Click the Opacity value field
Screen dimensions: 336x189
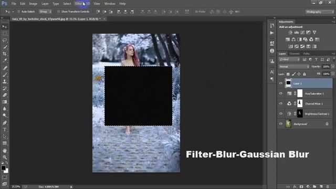[x=326, y=67]
